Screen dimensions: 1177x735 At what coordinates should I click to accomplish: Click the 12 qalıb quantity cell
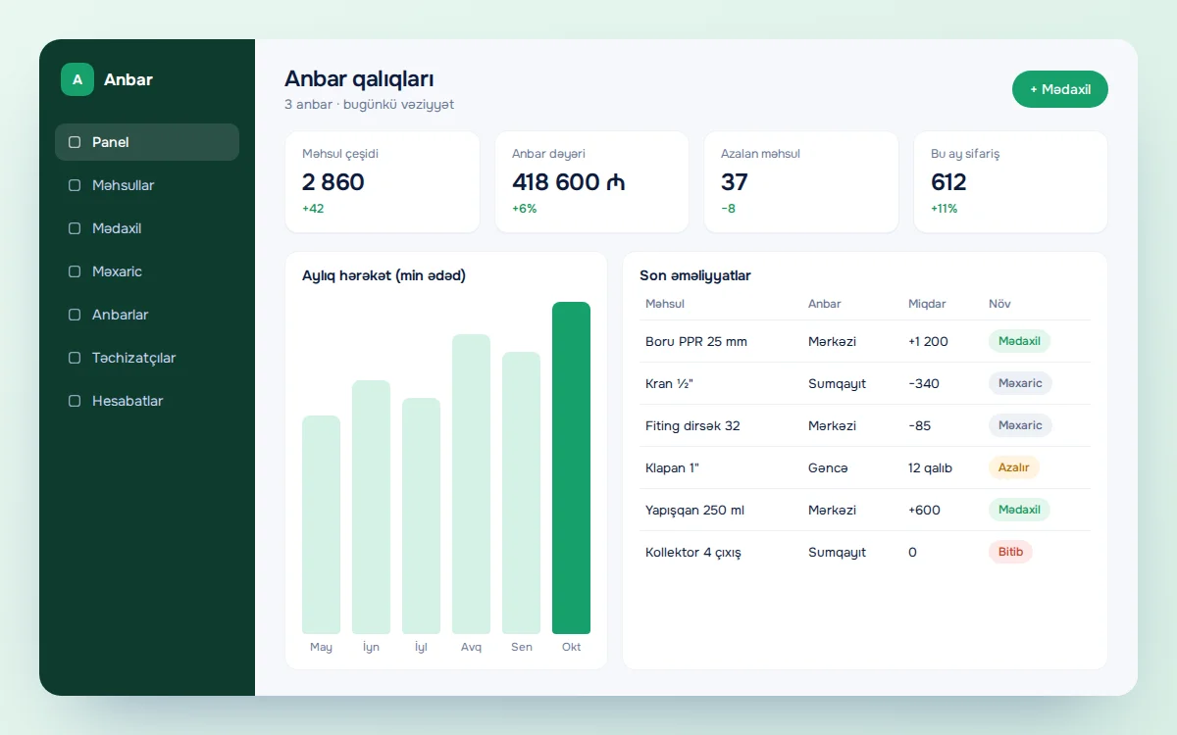(x=930, y=467)
